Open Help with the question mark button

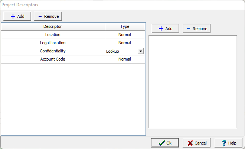228,143
